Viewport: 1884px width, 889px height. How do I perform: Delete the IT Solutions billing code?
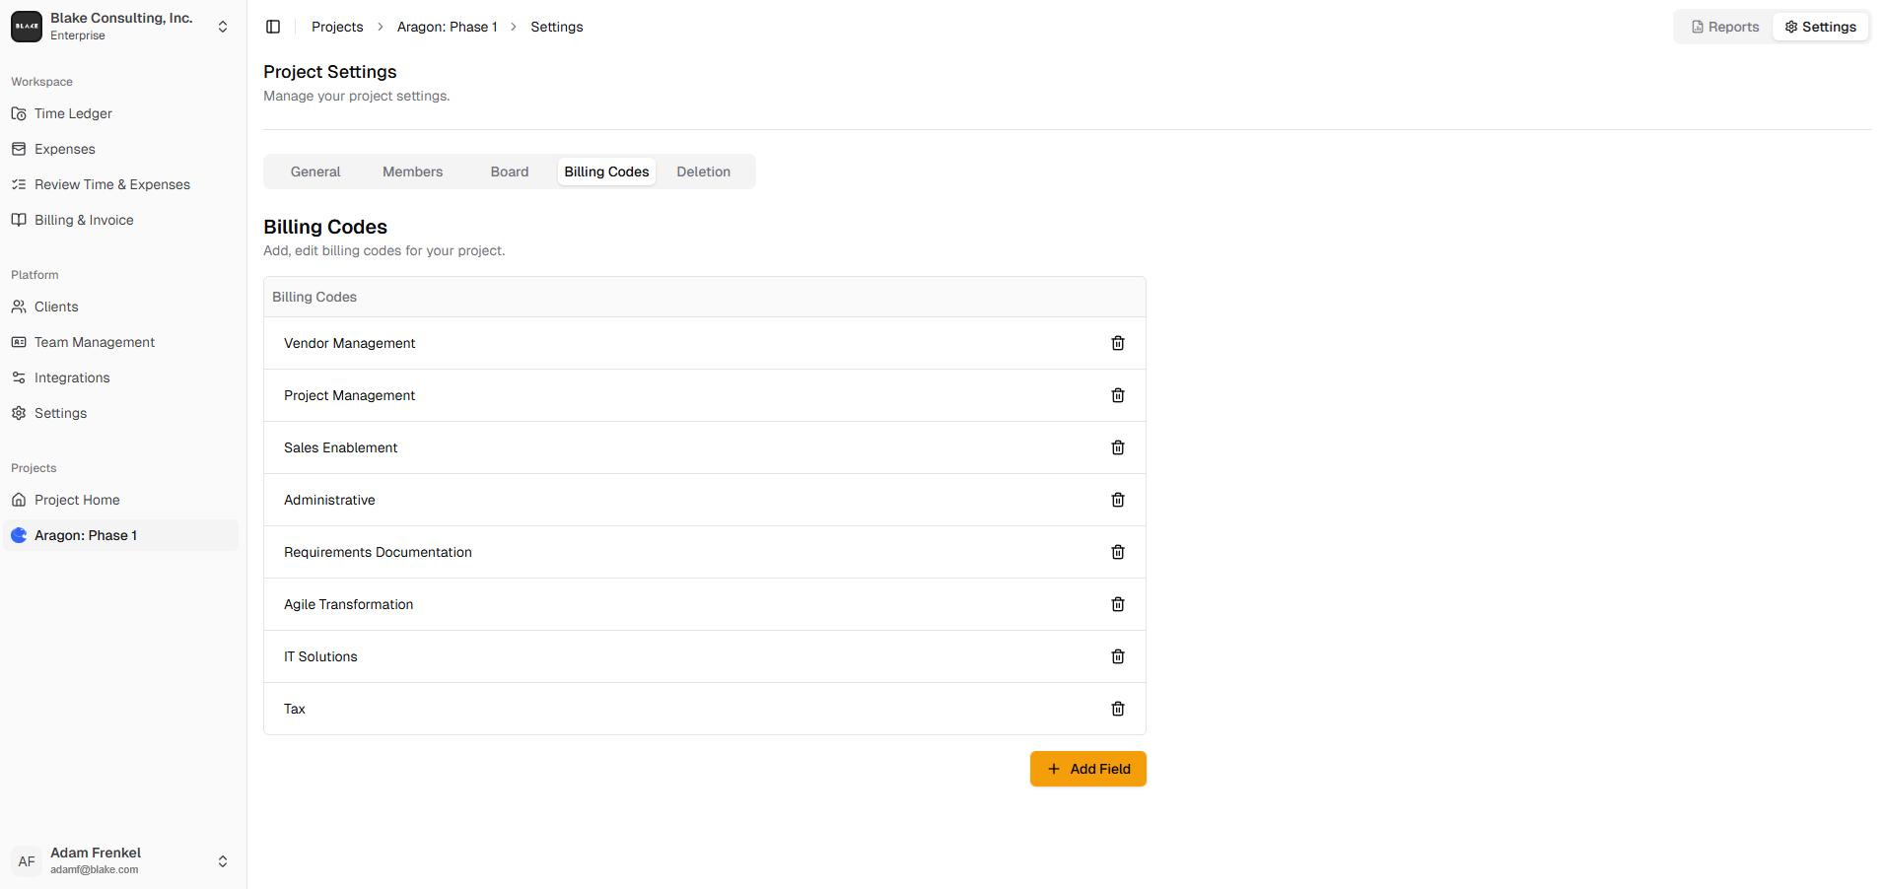(1118, 656)
